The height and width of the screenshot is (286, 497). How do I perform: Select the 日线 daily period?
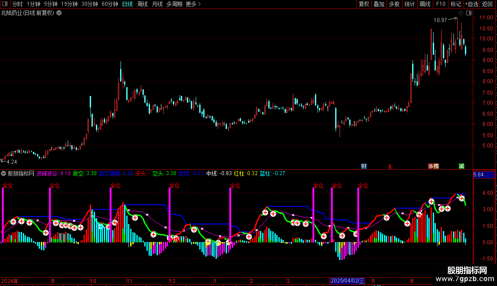point(128,4)
